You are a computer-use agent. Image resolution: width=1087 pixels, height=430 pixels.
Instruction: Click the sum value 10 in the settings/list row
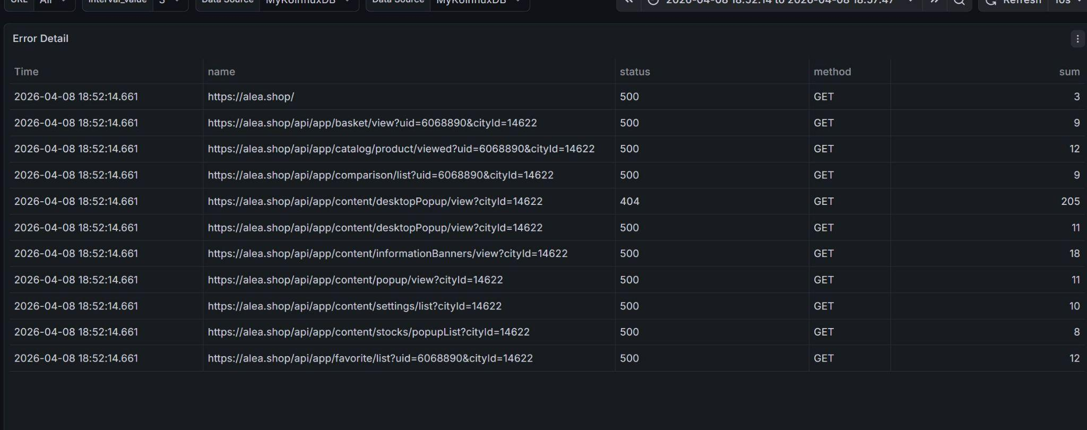tap(1075, 306)
